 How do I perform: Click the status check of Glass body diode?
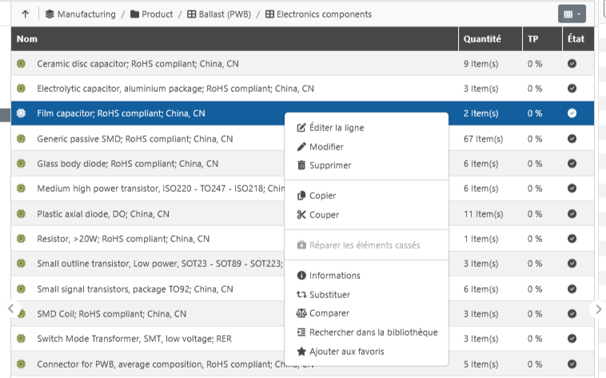click(572, 164)
